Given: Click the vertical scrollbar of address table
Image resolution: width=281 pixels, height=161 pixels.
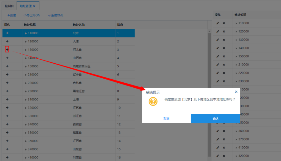Looking at the screenshot, I should point(209,94).
